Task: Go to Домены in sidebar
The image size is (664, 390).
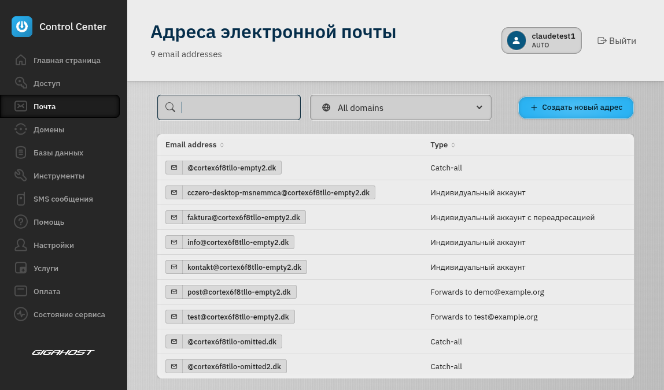Action: (60, 129)
